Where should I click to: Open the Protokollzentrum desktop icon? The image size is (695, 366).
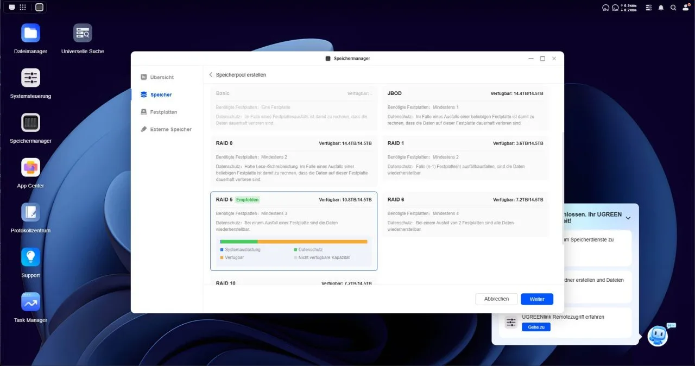point(30,212)
